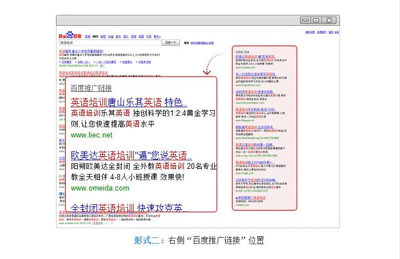Image resolution: width=400 pixels, height=259 pixels.
Task: Click the www.omeida.com URL in callout
Action: point(100,188)
